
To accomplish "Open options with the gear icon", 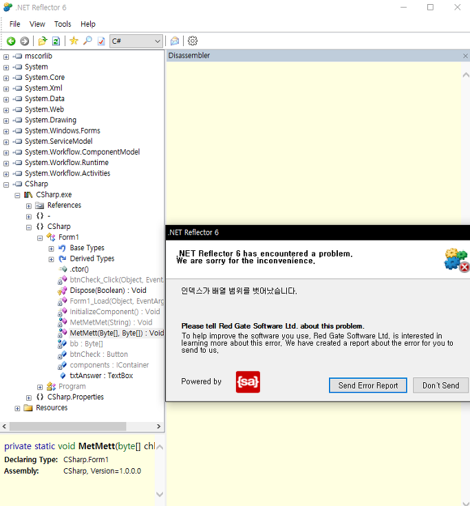I will coord(193,41).
